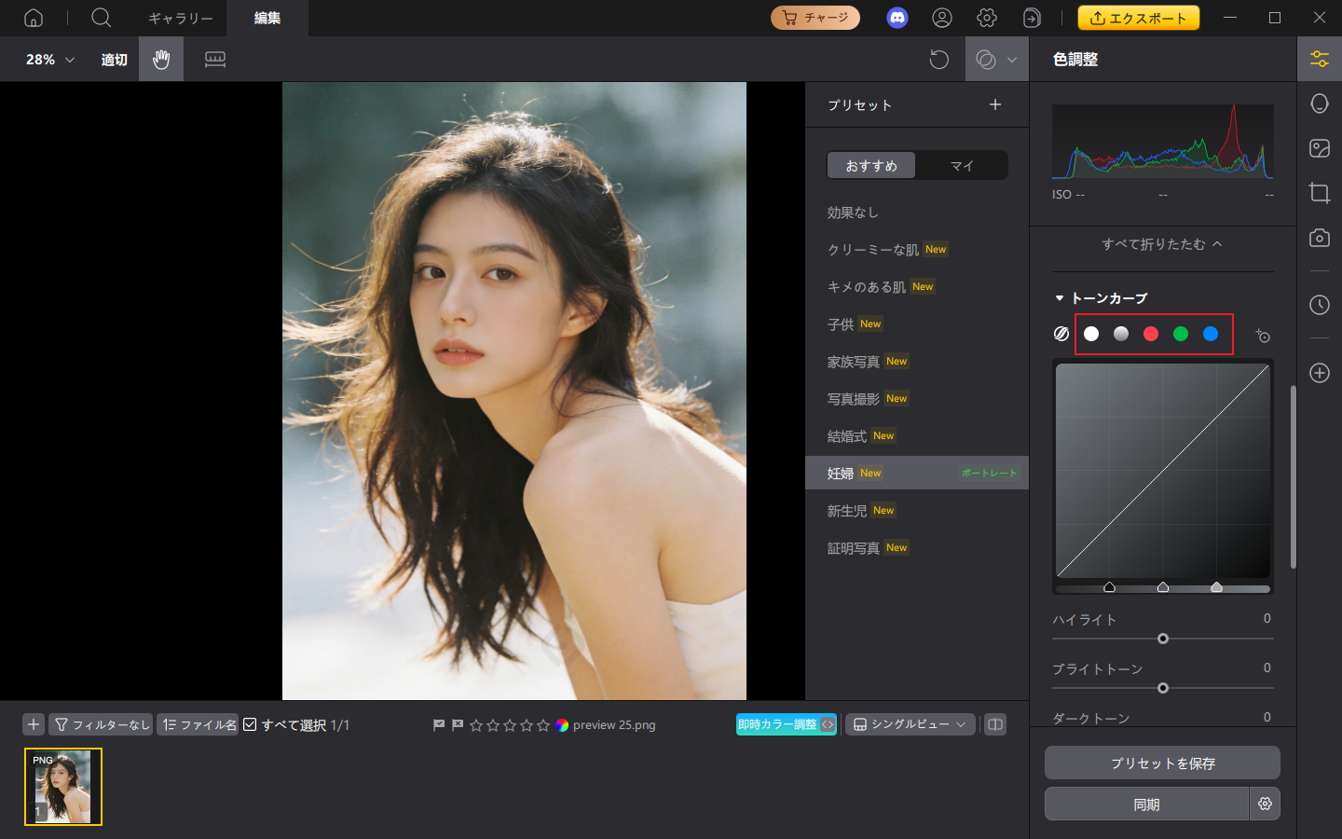The height and width of the screenshot is (839, 1342).
Task: Click the undo reset arrow icon
Action: 938,60
